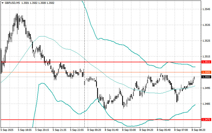Click the 8 Sep 00:20 time label
The image size is (212, 133).
click(94, 130)
